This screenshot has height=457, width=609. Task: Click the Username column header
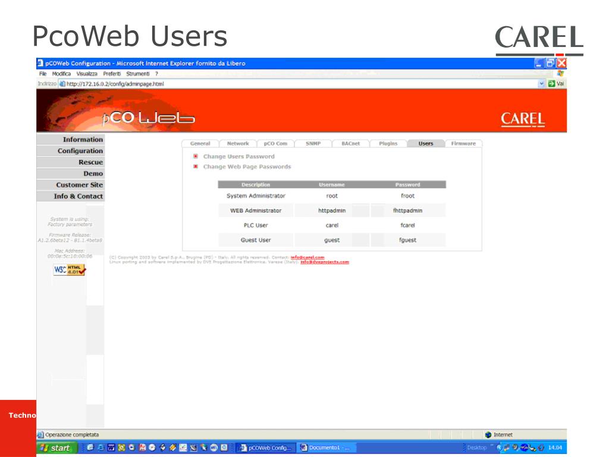[332, 184]
